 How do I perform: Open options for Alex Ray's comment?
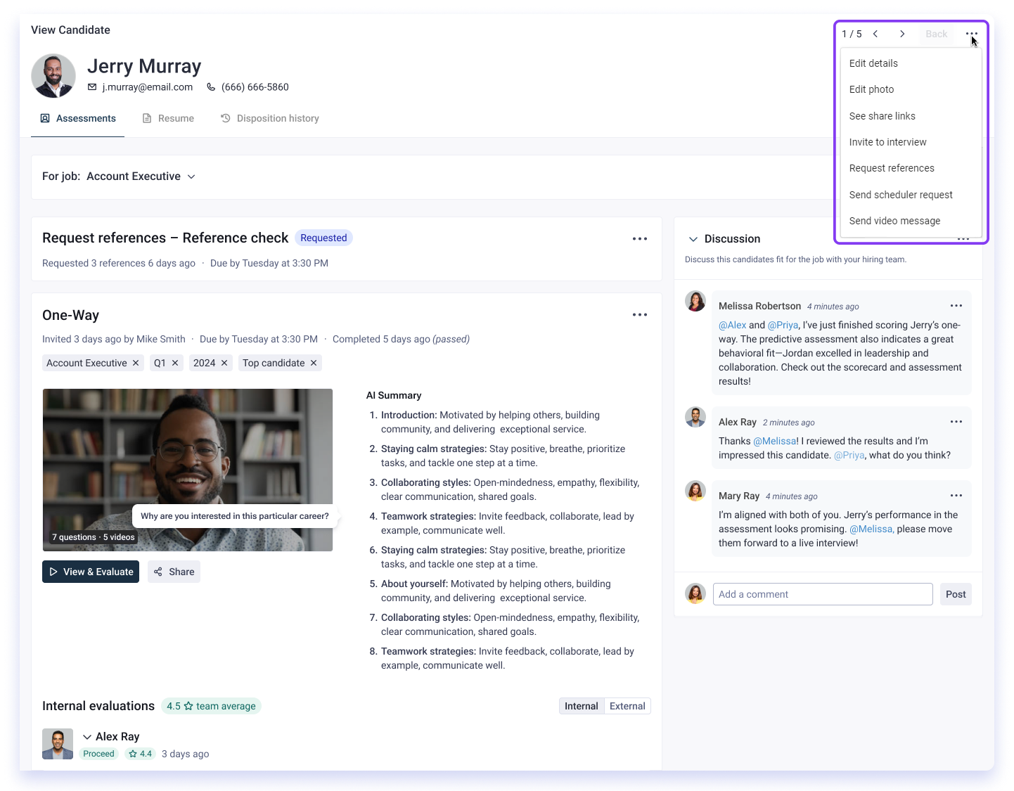pos(956,422)
